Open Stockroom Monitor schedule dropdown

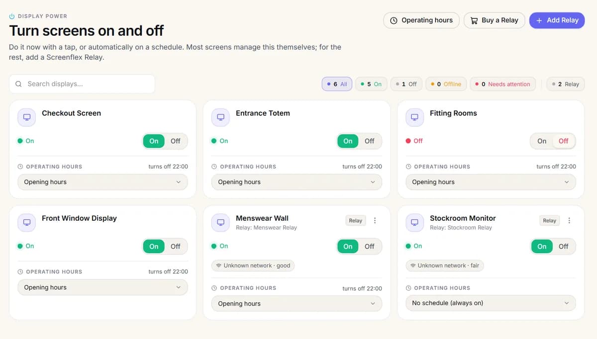[491, 303]
